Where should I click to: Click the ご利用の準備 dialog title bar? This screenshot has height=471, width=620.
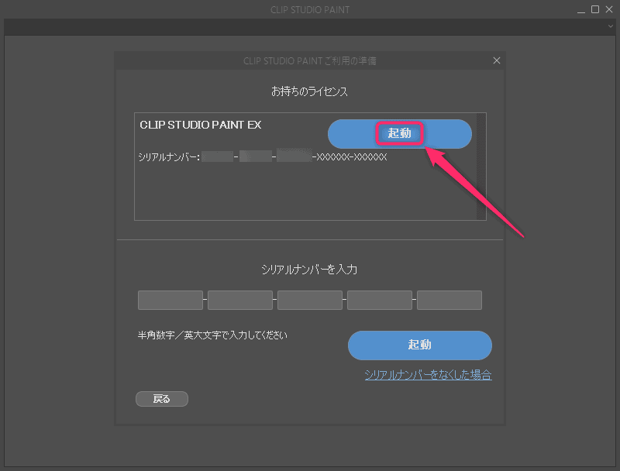pos(310,60)
